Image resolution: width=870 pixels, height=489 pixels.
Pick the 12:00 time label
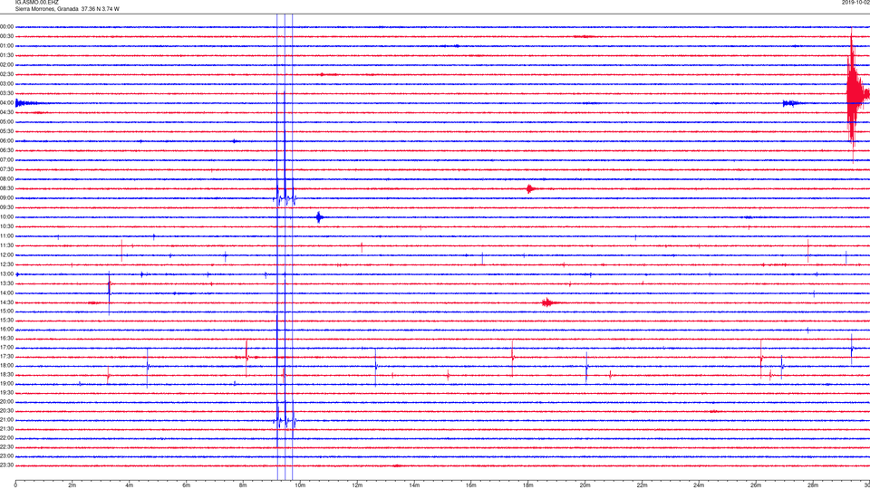point(6,255)
